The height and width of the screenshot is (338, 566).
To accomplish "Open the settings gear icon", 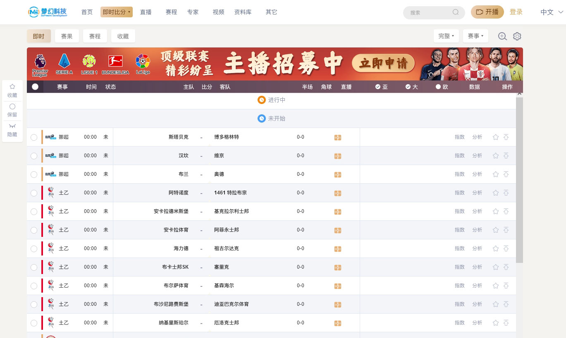I will point(517,36).
